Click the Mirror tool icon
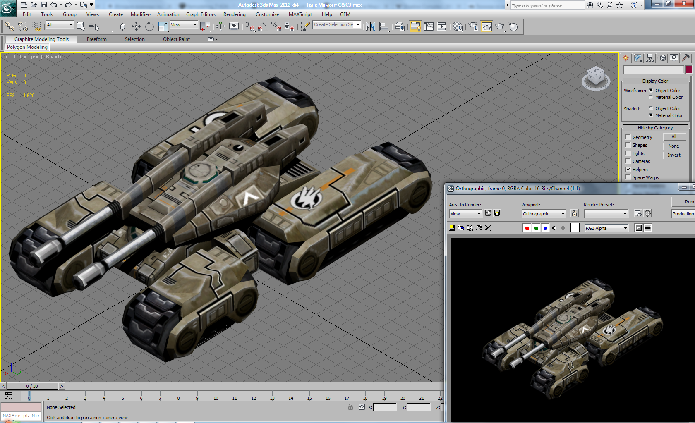 coord(370,26)
